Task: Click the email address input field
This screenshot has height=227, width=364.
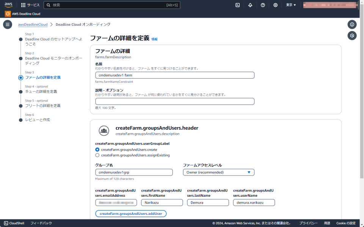Action: pos(116,202)
